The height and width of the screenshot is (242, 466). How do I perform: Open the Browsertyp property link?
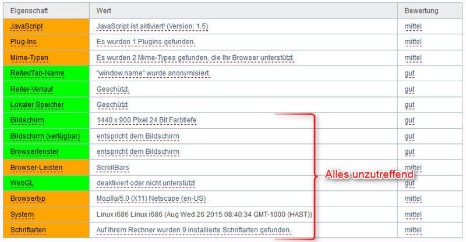tap(30, 199)
